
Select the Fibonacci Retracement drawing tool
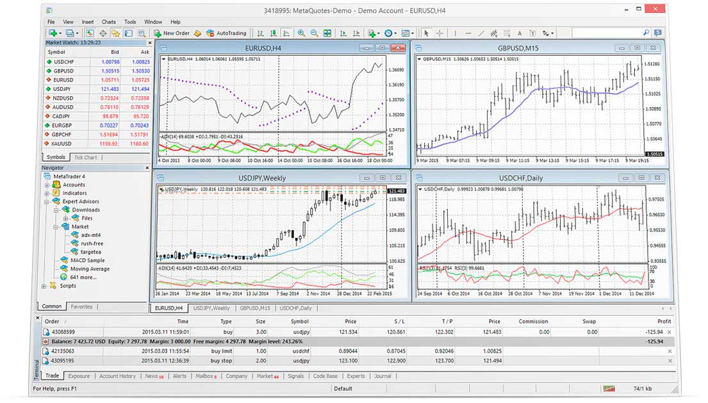tap(507, 33)
